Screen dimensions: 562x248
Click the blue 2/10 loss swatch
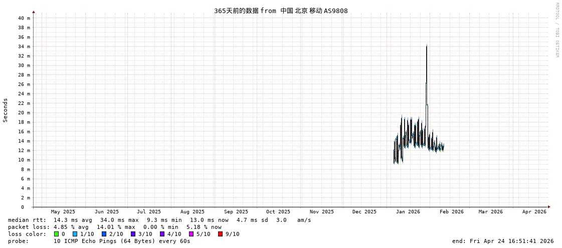pos(104,234)
